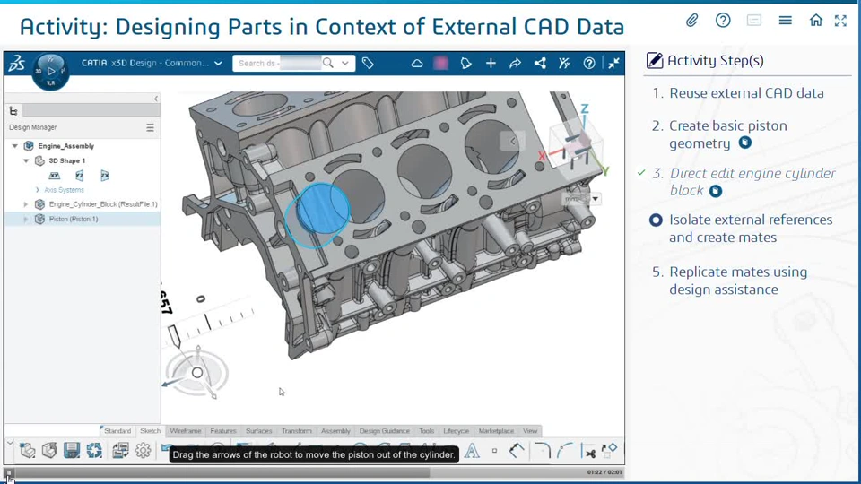
Task: Open the course help question mark icon
Action: click(x=723, y=21)
